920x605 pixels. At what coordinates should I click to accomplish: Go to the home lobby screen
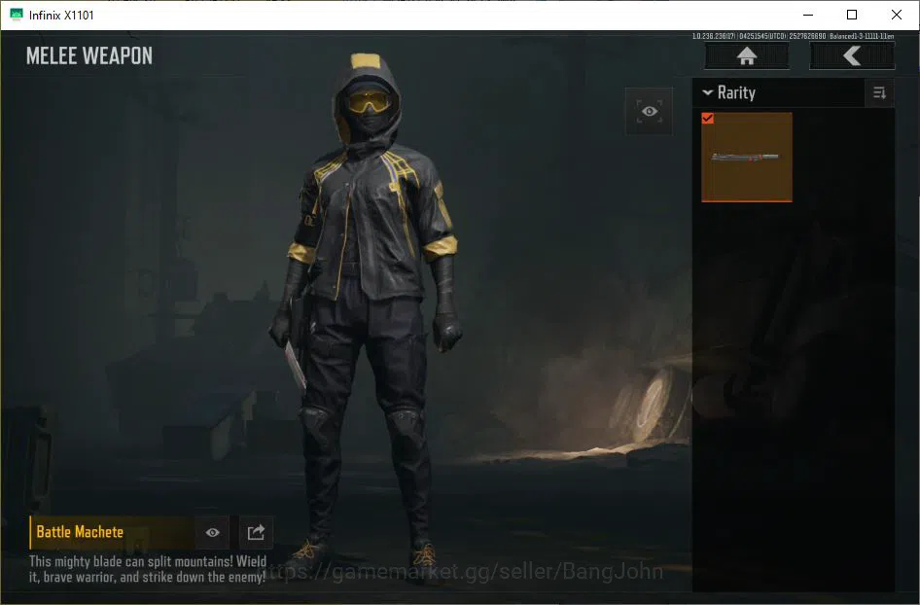pyautogui.click(x=746, y=56)
